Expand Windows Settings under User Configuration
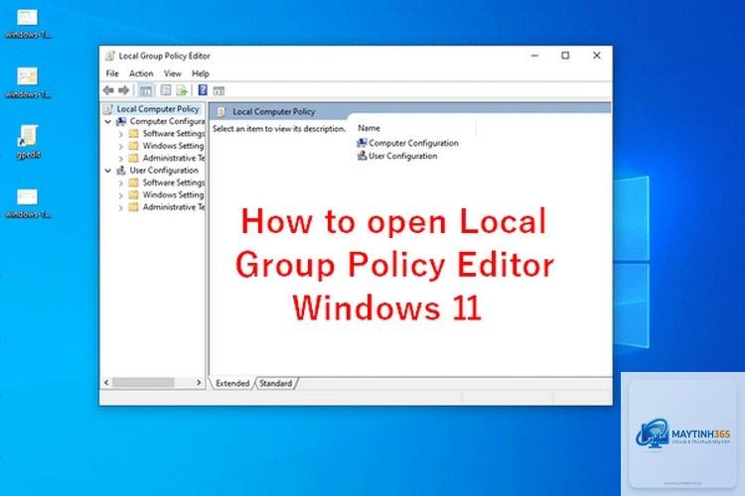This screenshot has height=496, width=745. coord(120,195)
